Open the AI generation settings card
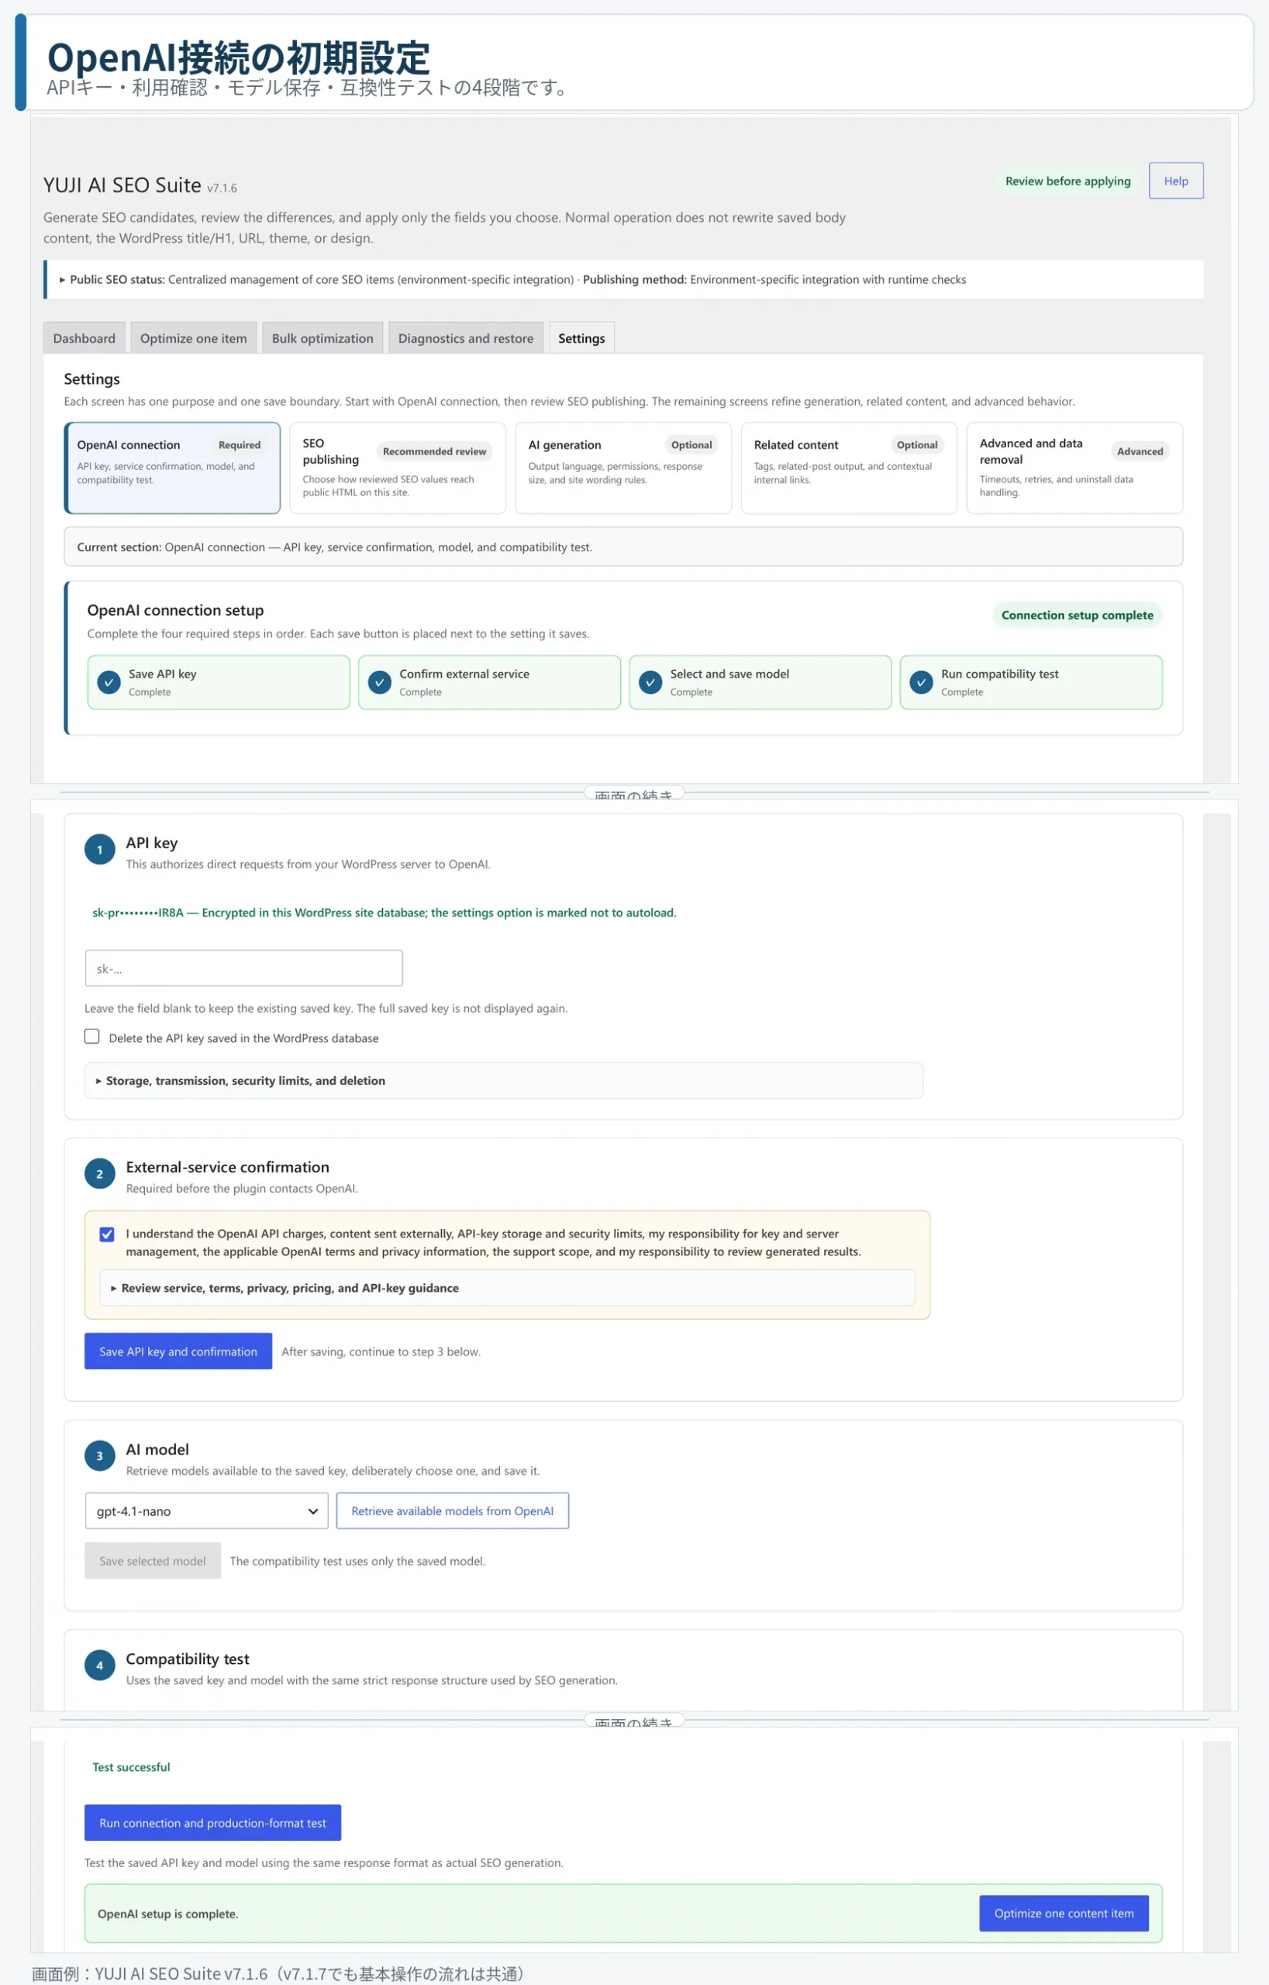This screenshot has width=1269, height=1985. 624,468
